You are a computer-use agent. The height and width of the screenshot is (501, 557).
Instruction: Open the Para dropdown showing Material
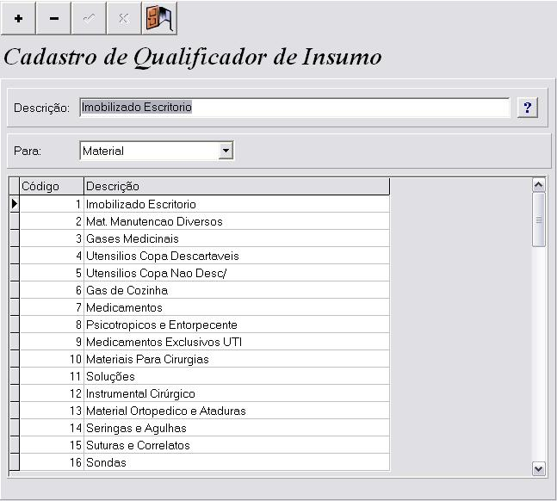click(x=226, y=151)
